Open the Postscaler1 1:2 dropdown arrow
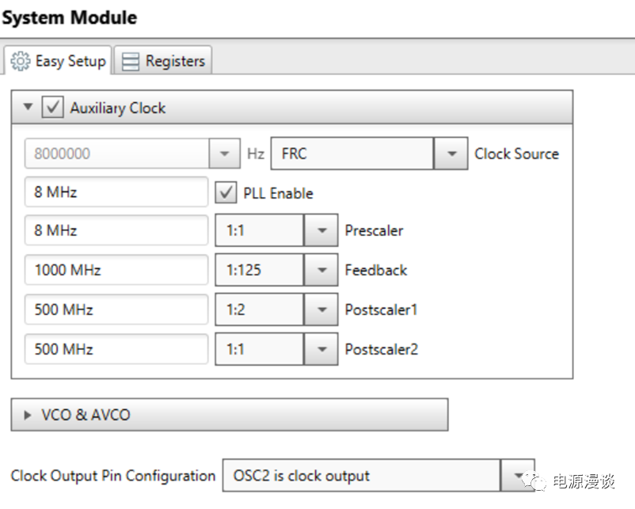The width and height of the screenshot is (635, 509). (321, 310)
